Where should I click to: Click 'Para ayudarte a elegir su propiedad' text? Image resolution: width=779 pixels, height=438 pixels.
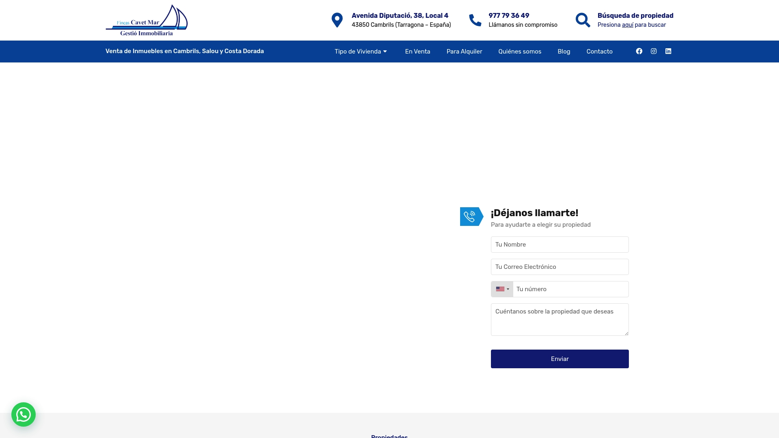coord(541,225)
